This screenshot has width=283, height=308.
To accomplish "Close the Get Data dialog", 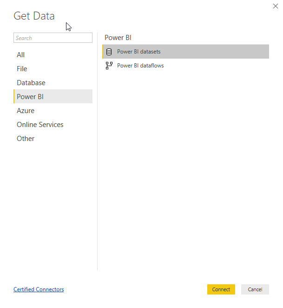I will click(x=276, y=6).
